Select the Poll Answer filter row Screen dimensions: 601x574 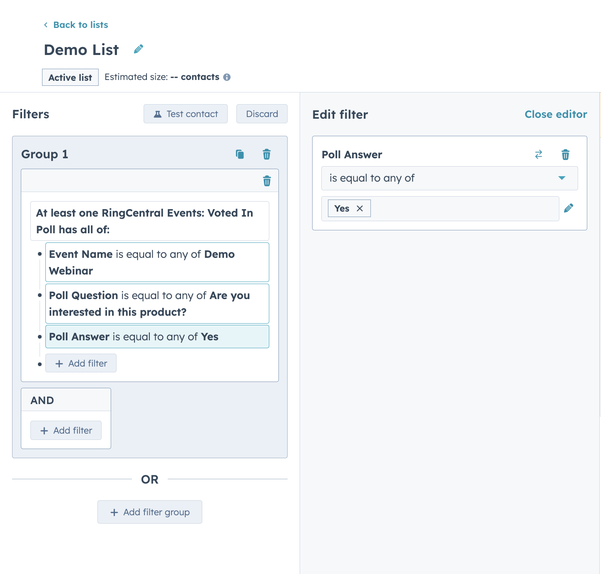point(157,337)
